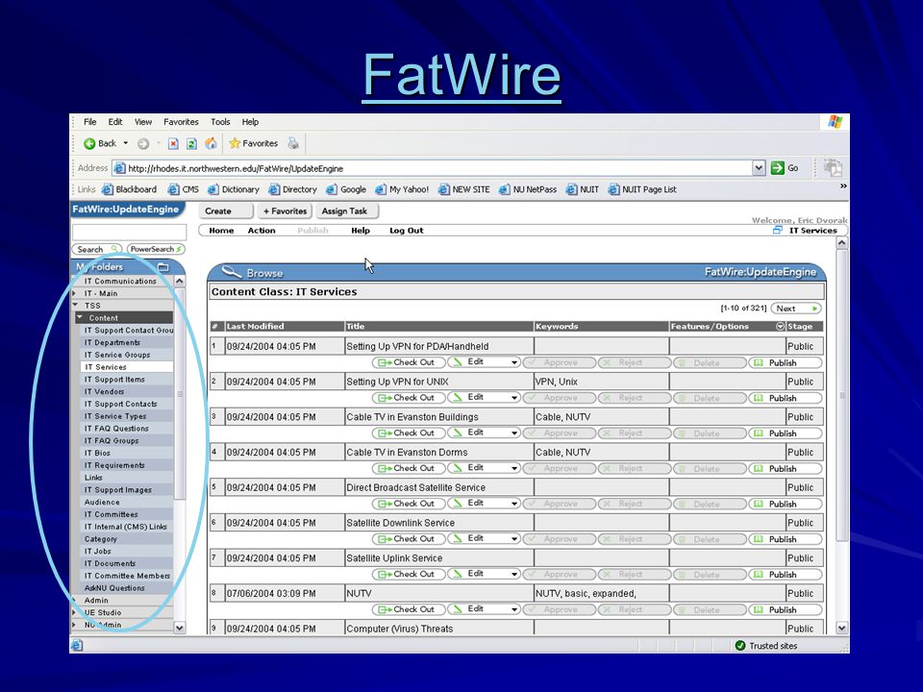This screenshot has height=692, width=923.
Task: Click main content scrollbar up arrow
Action: (842, 242)
